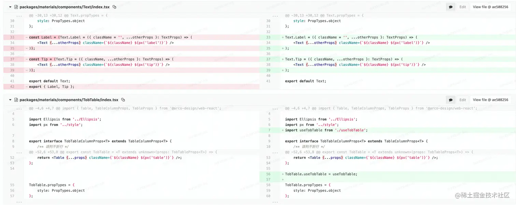Select line number 58 beside TobTable.propTypes
Screen dimensions: 516x205
click(268, 185)
